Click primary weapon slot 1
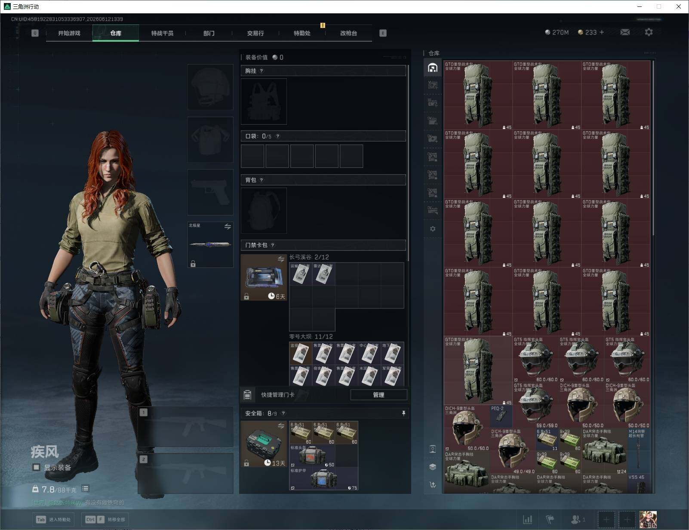Viewport: 689px width, 530px height. pos(186,427)
